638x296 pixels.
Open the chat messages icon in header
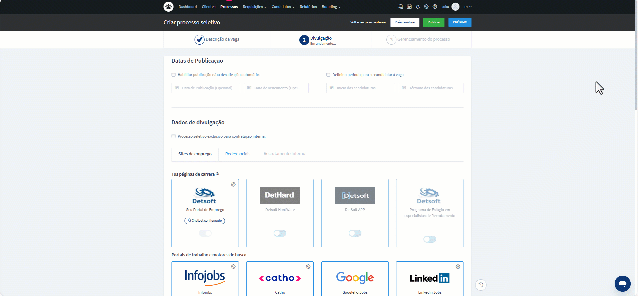[x=401, y=7]
